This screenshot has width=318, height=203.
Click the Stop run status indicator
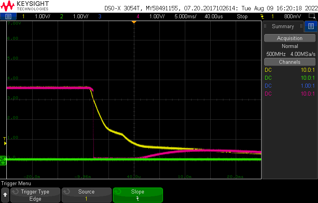point(242,16)
